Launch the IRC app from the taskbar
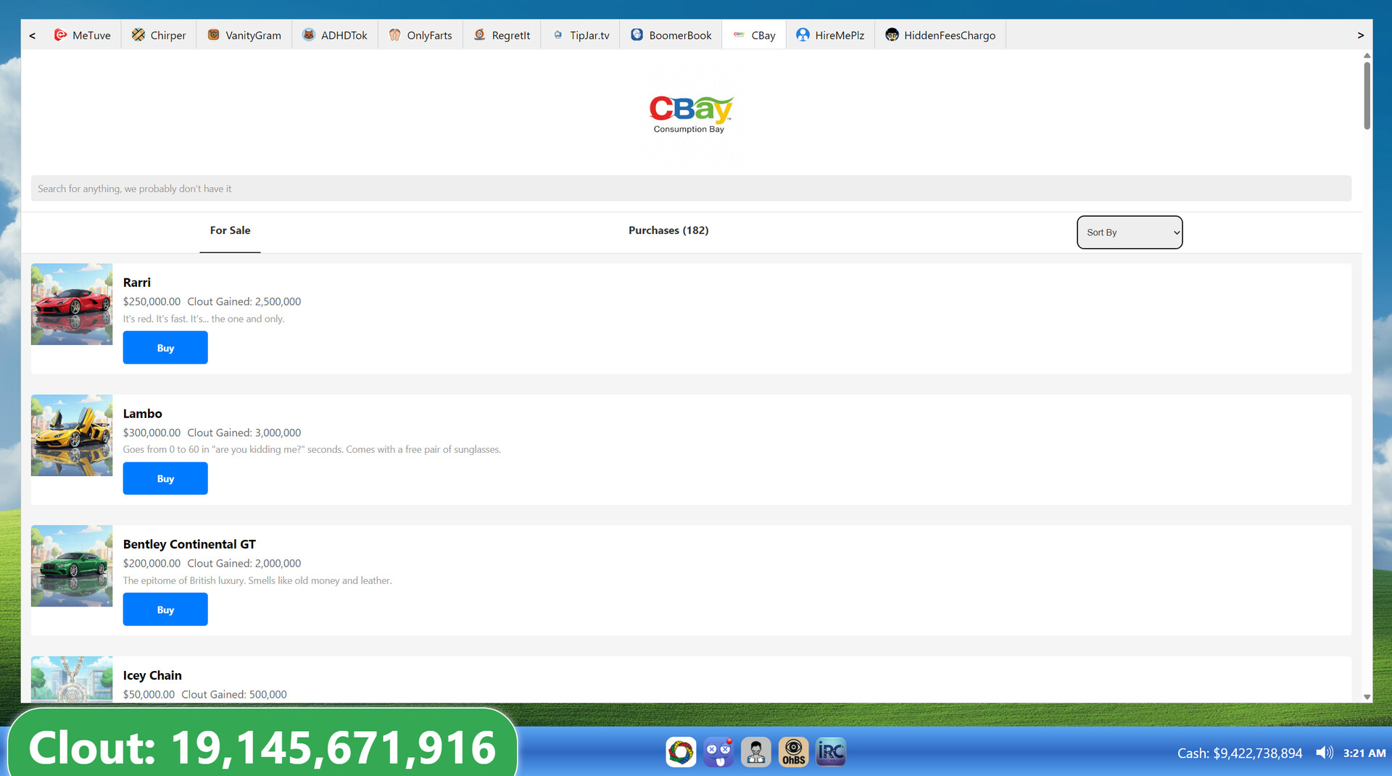 coord(830,751)
